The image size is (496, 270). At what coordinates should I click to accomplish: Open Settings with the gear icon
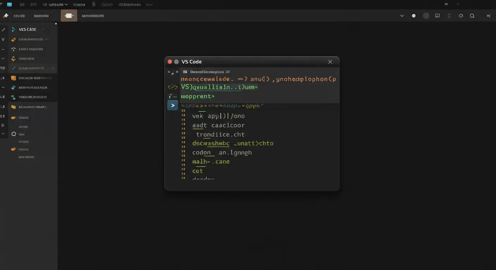point(460,15)
